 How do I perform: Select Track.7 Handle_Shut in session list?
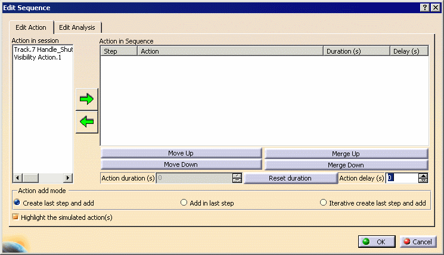point(44,49)
